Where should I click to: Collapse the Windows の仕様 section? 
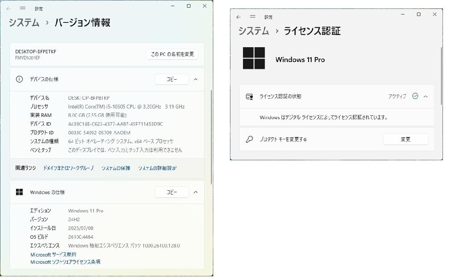(196, 192)
